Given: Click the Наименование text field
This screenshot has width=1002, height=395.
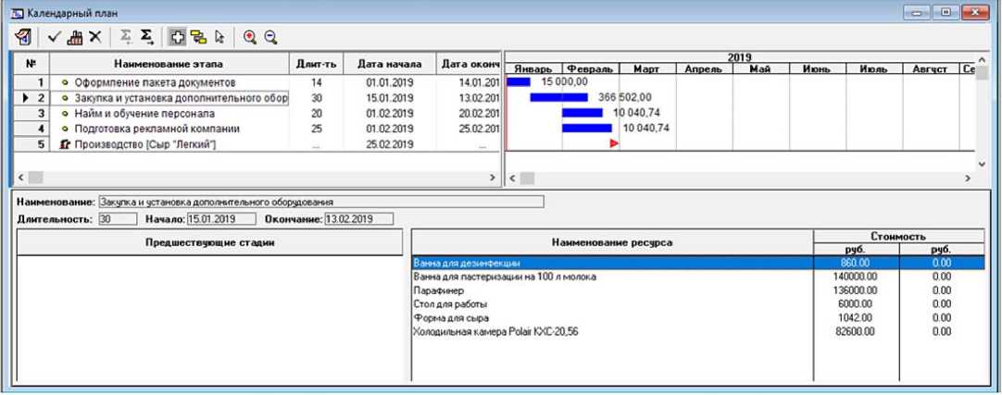Looking at the screenshot, I should tap(320, 202).
